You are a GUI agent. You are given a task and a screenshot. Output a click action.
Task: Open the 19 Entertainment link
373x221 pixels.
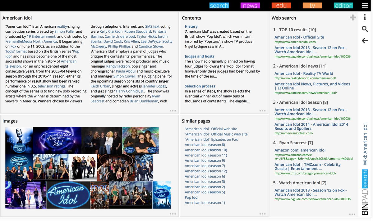41,36
